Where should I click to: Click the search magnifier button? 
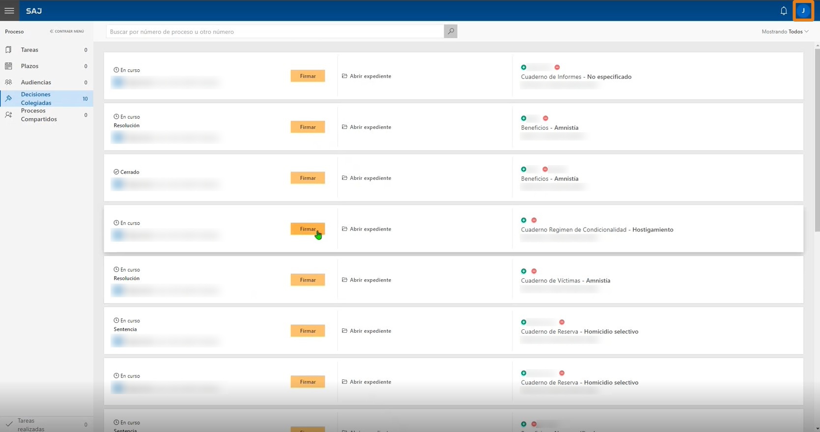click(451, 31)
